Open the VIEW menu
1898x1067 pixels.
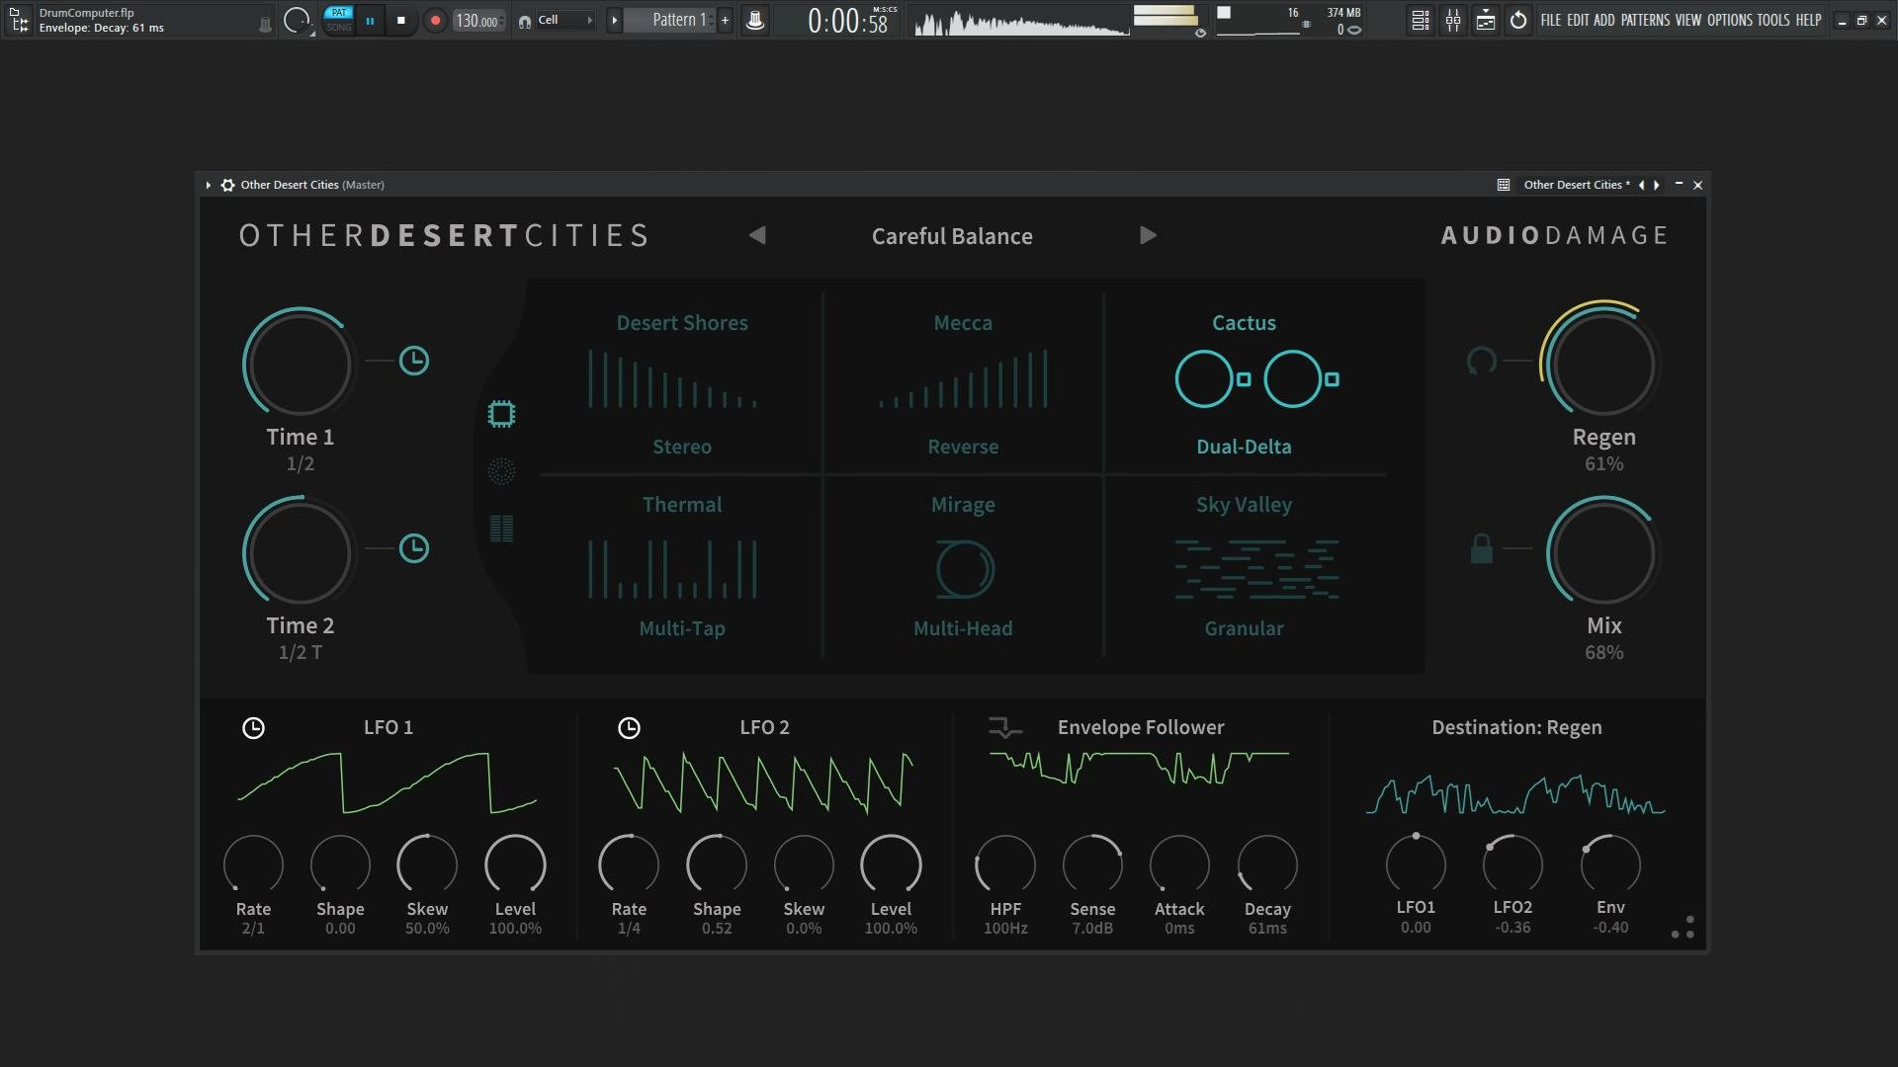click(1688, 20)
